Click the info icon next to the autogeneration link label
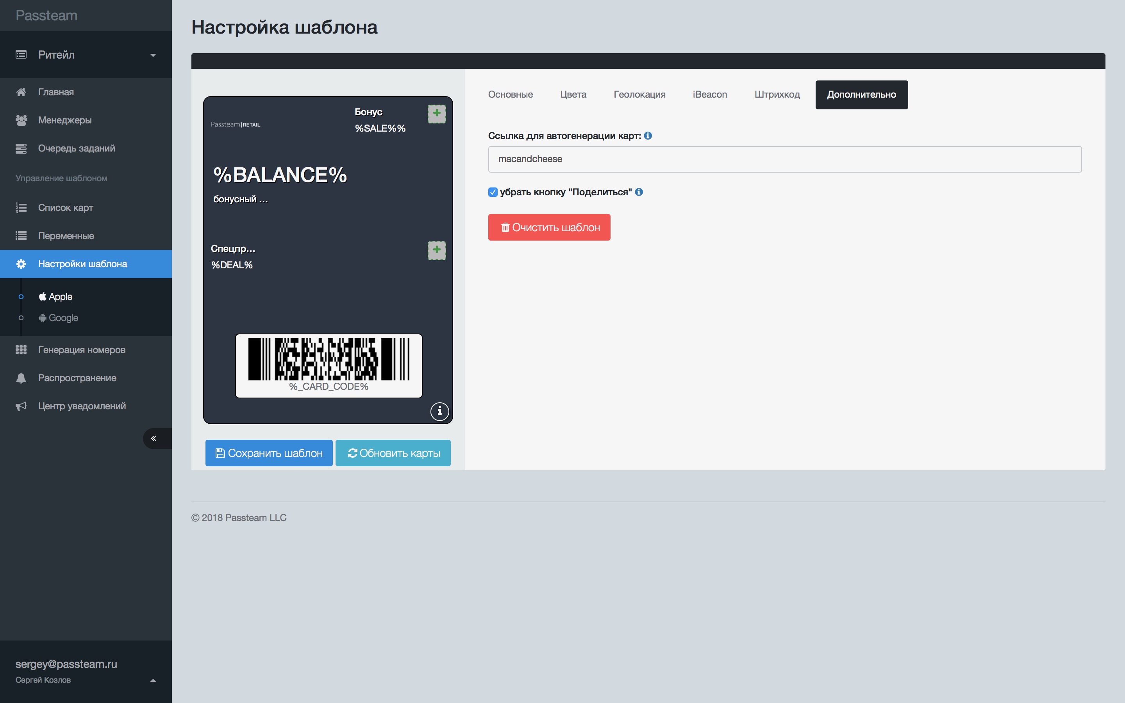This screenshot has width=1125, height=703. click(x=648, y=136)
